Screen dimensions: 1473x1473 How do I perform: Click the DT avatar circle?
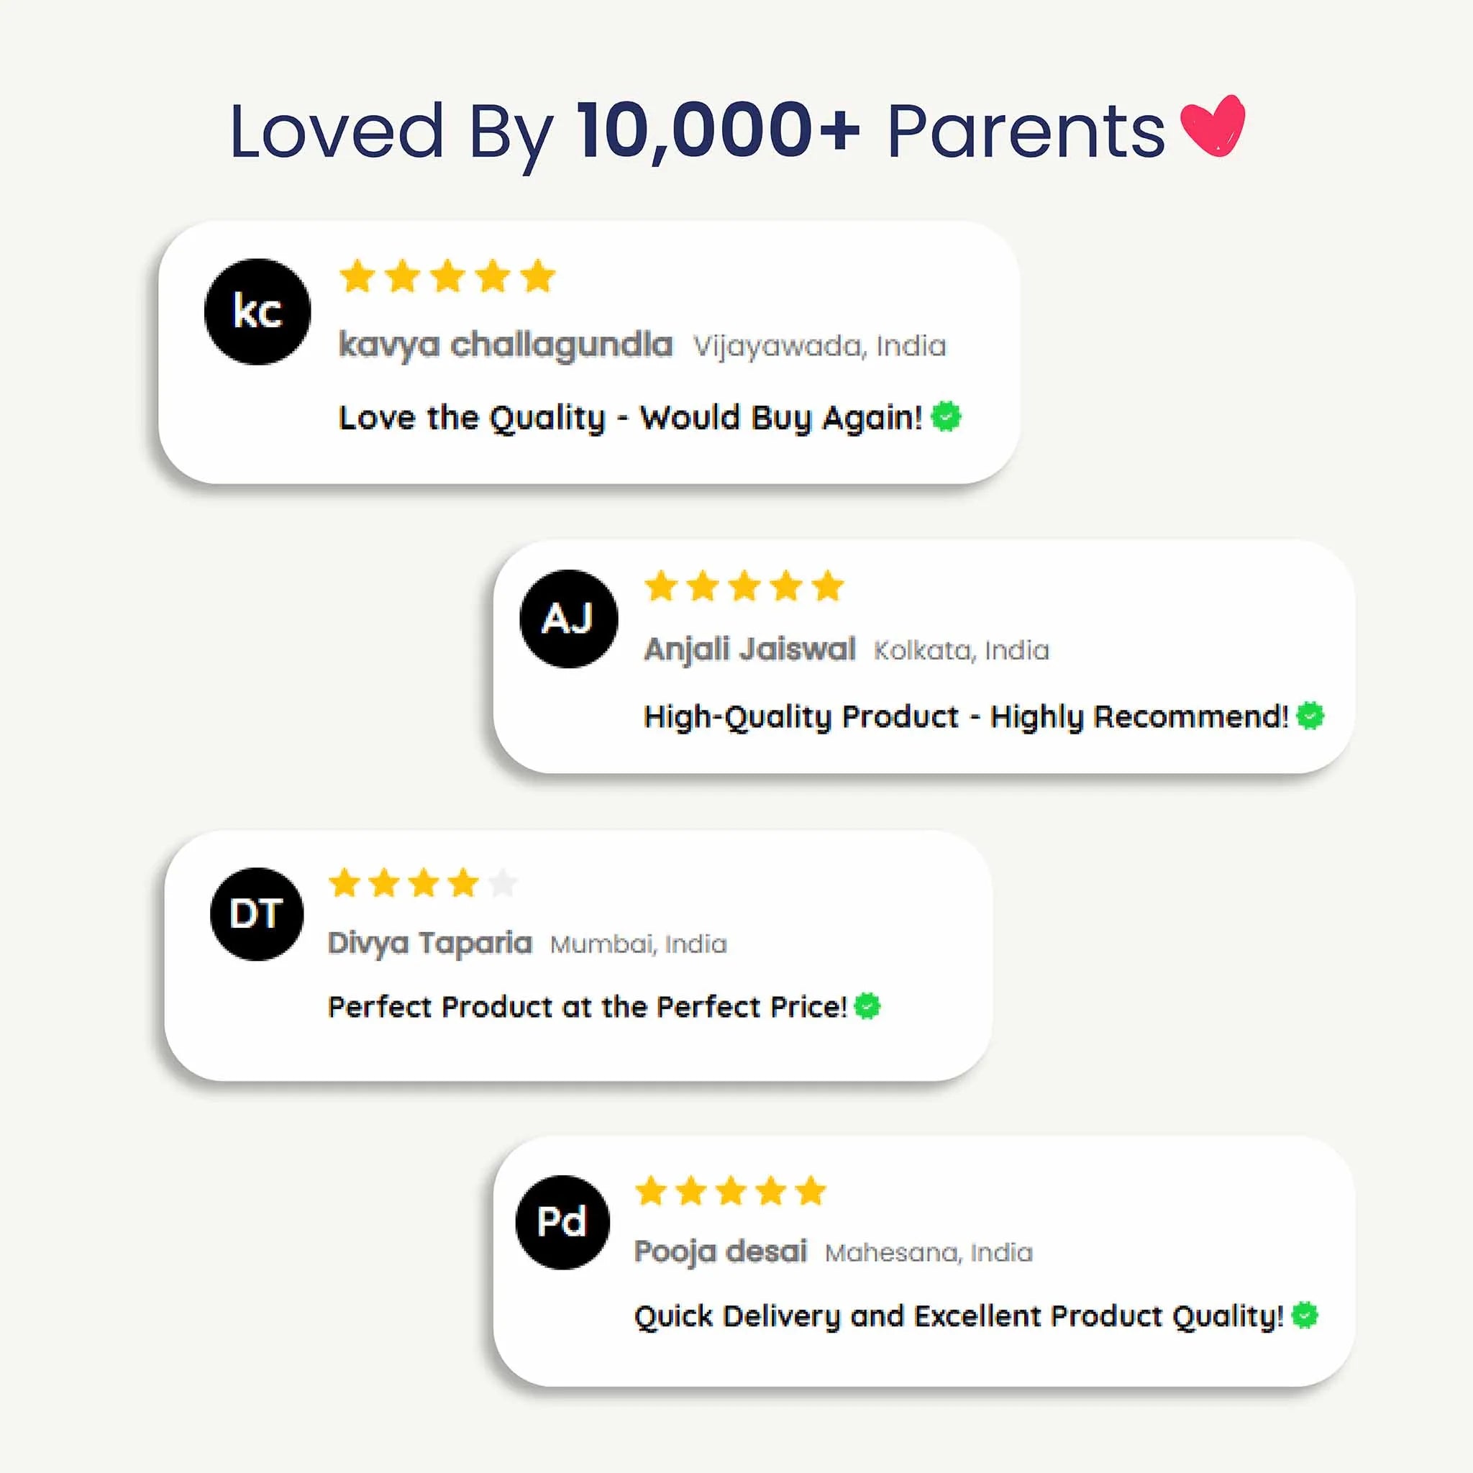click(x=257, y=913)
